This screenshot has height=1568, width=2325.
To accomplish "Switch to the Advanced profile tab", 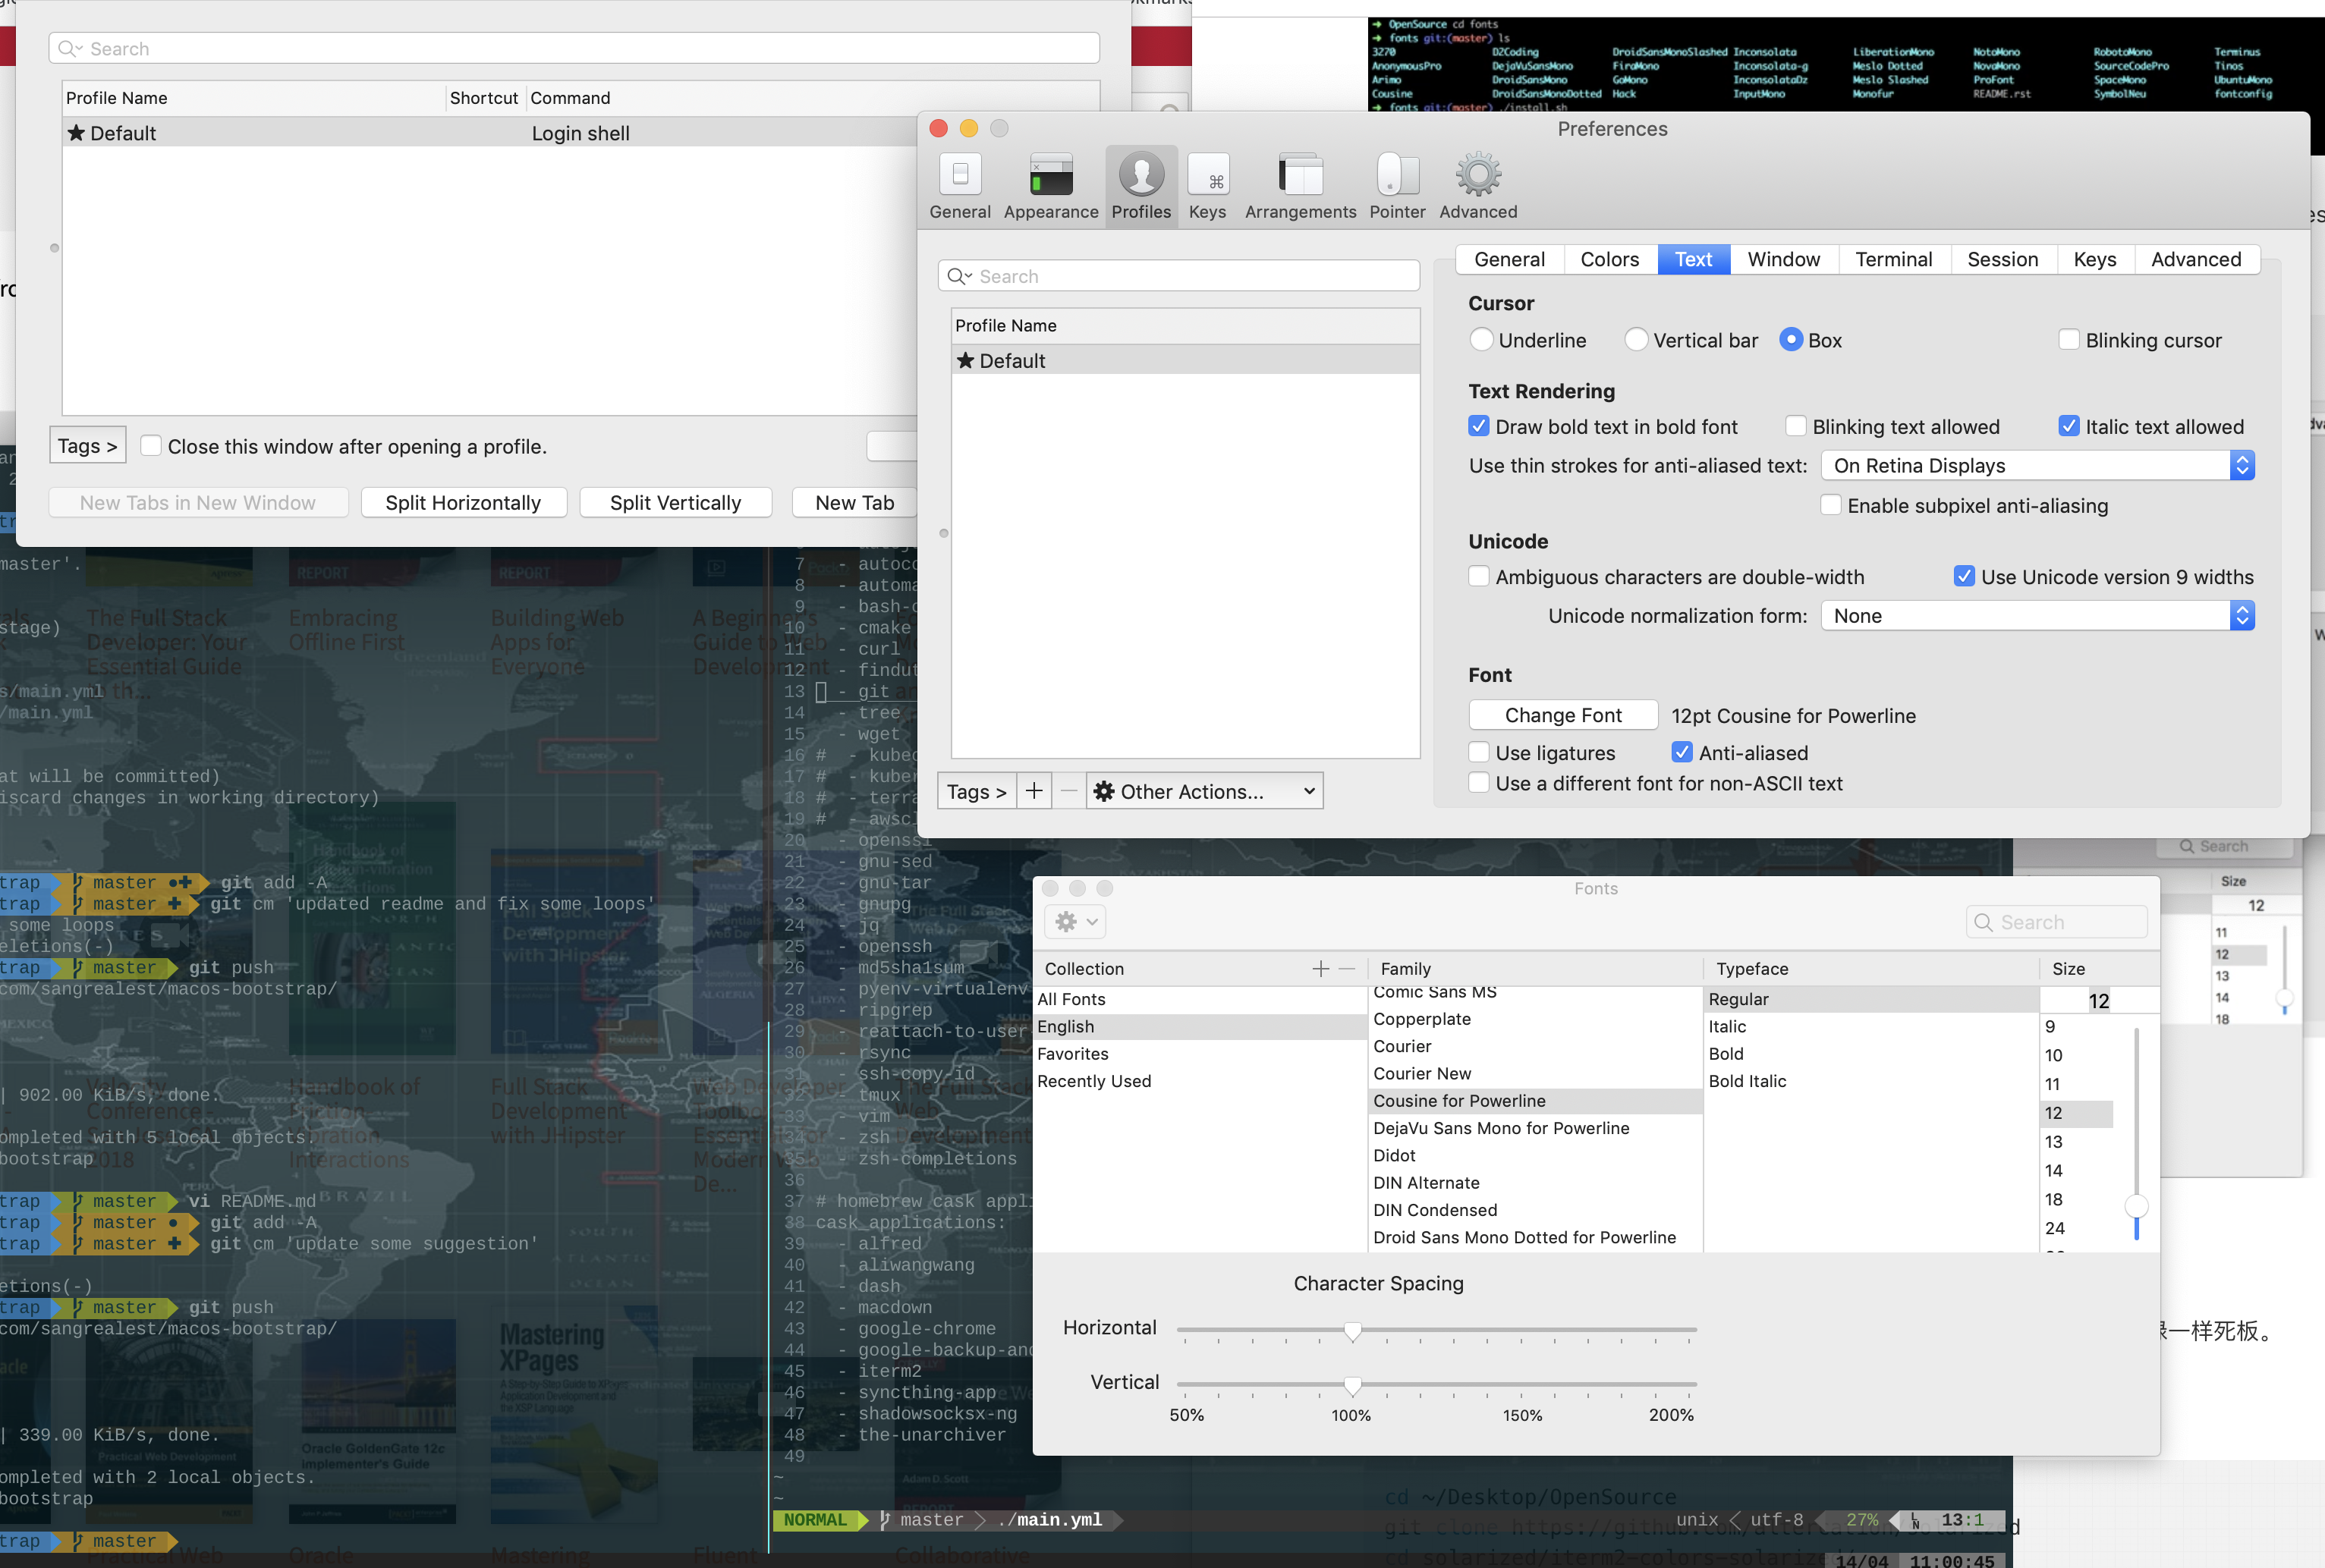I will [2196, 260].
